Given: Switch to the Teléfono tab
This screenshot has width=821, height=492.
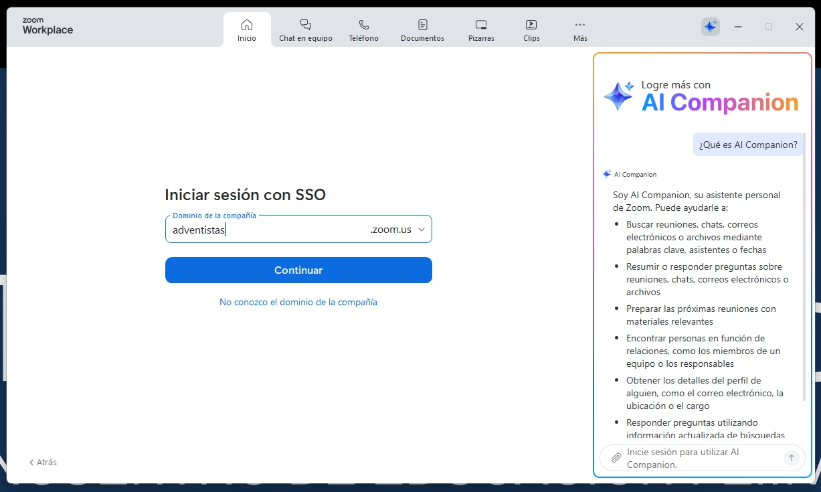Looking at the screenshot, I should pos(363,30).
